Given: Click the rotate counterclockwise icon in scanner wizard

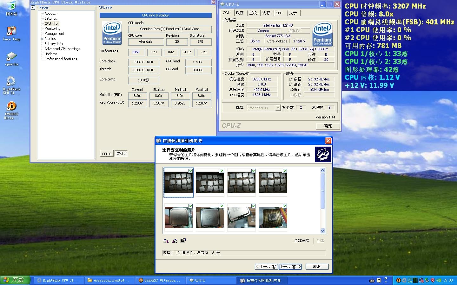Looking at the screenshot, I should [174, 241].
